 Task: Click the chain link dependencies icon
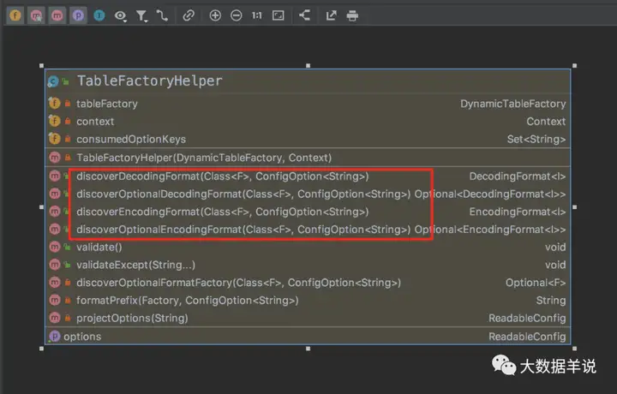(x=189, y=15)
